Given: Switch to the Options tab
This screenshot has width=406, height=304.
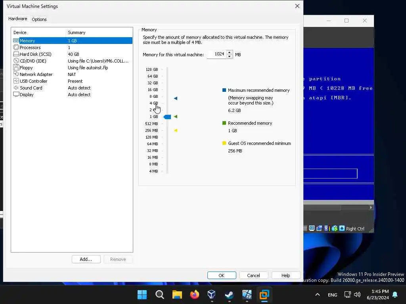Looking at the screenshot, I should click(x=39, y=19).
